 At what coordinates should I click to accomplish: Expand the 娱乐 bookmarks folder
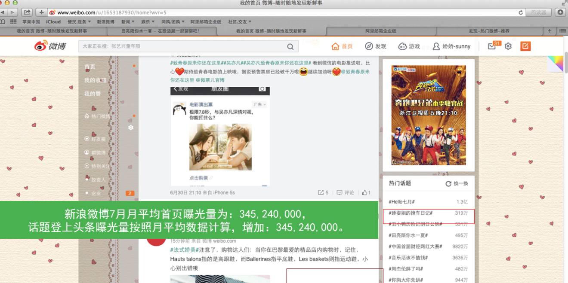click(148, 21)
